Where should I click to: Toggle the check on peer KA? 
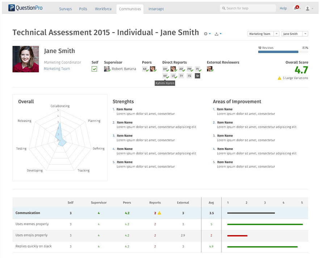pyautogui.click(x=145, y=69)
